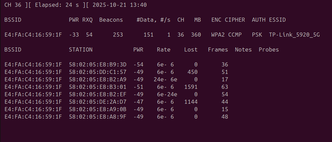Click station MAC 58:02:05:E8:B3:01
The height and width of the screenshot is (142, 332).
click(x=98, y=87)
